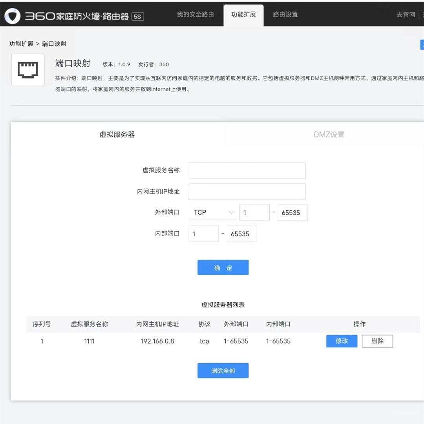
Task: Switch to the DMZ设置 tab
Action: click(329, 135)
